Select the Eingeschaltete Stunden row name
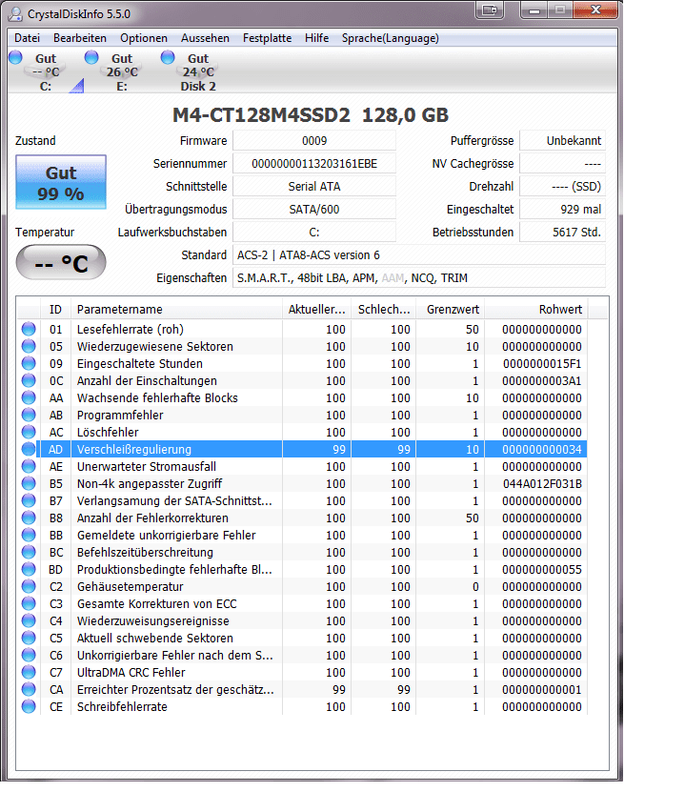 point(140,364)
